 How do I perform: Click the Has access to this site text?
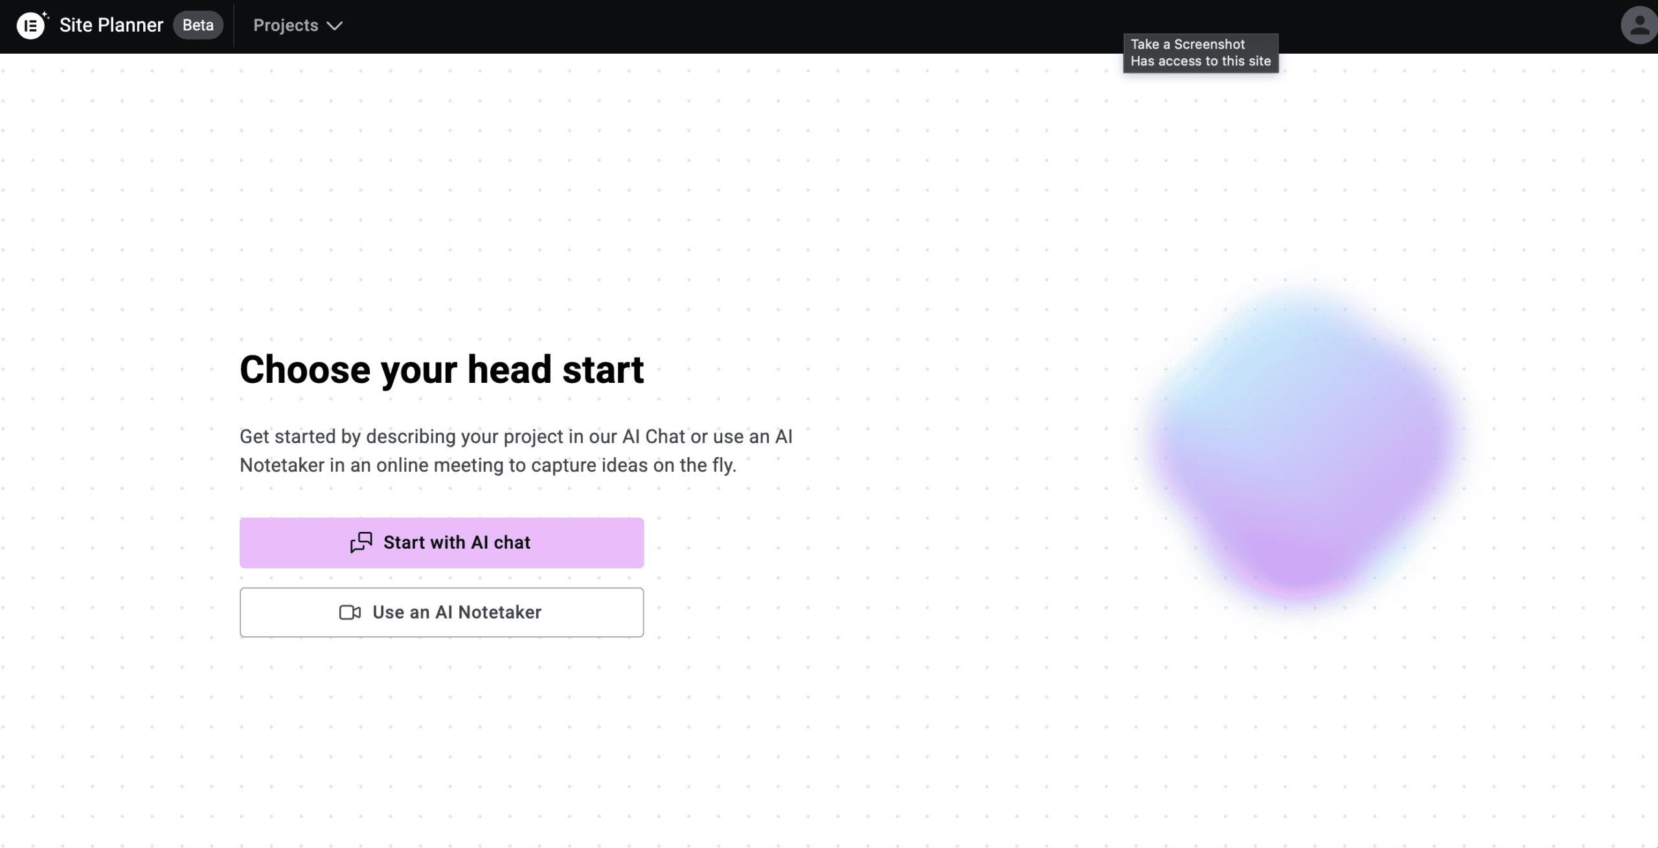click(1200, 62)
